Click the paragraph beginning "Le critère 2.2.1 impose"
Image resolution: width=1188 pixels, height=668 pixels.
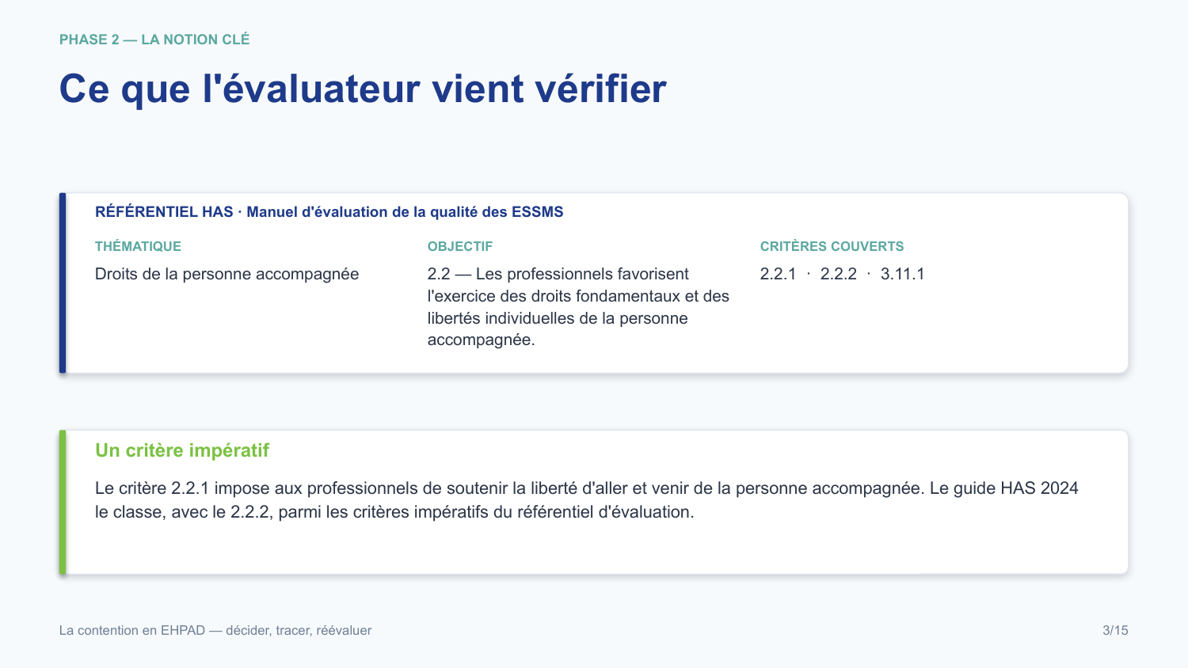pyautogui.click(x=587, y=500)
